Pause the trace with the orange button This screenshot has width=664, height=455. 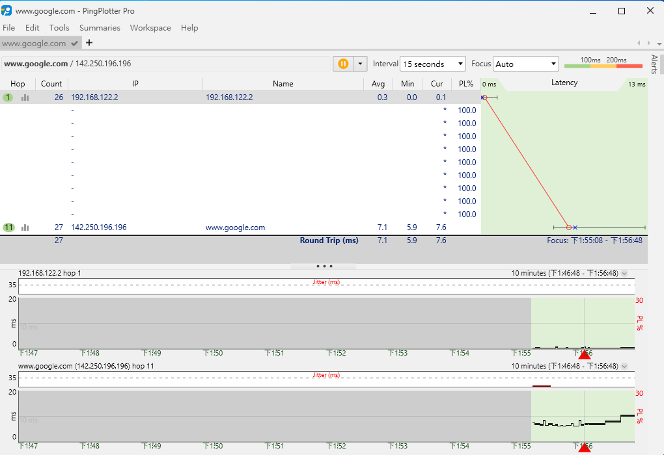[x=343, y=64]
